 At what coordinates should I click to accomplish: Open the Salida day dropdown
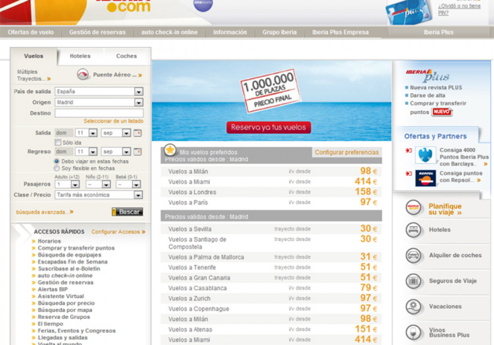[93, 133]
